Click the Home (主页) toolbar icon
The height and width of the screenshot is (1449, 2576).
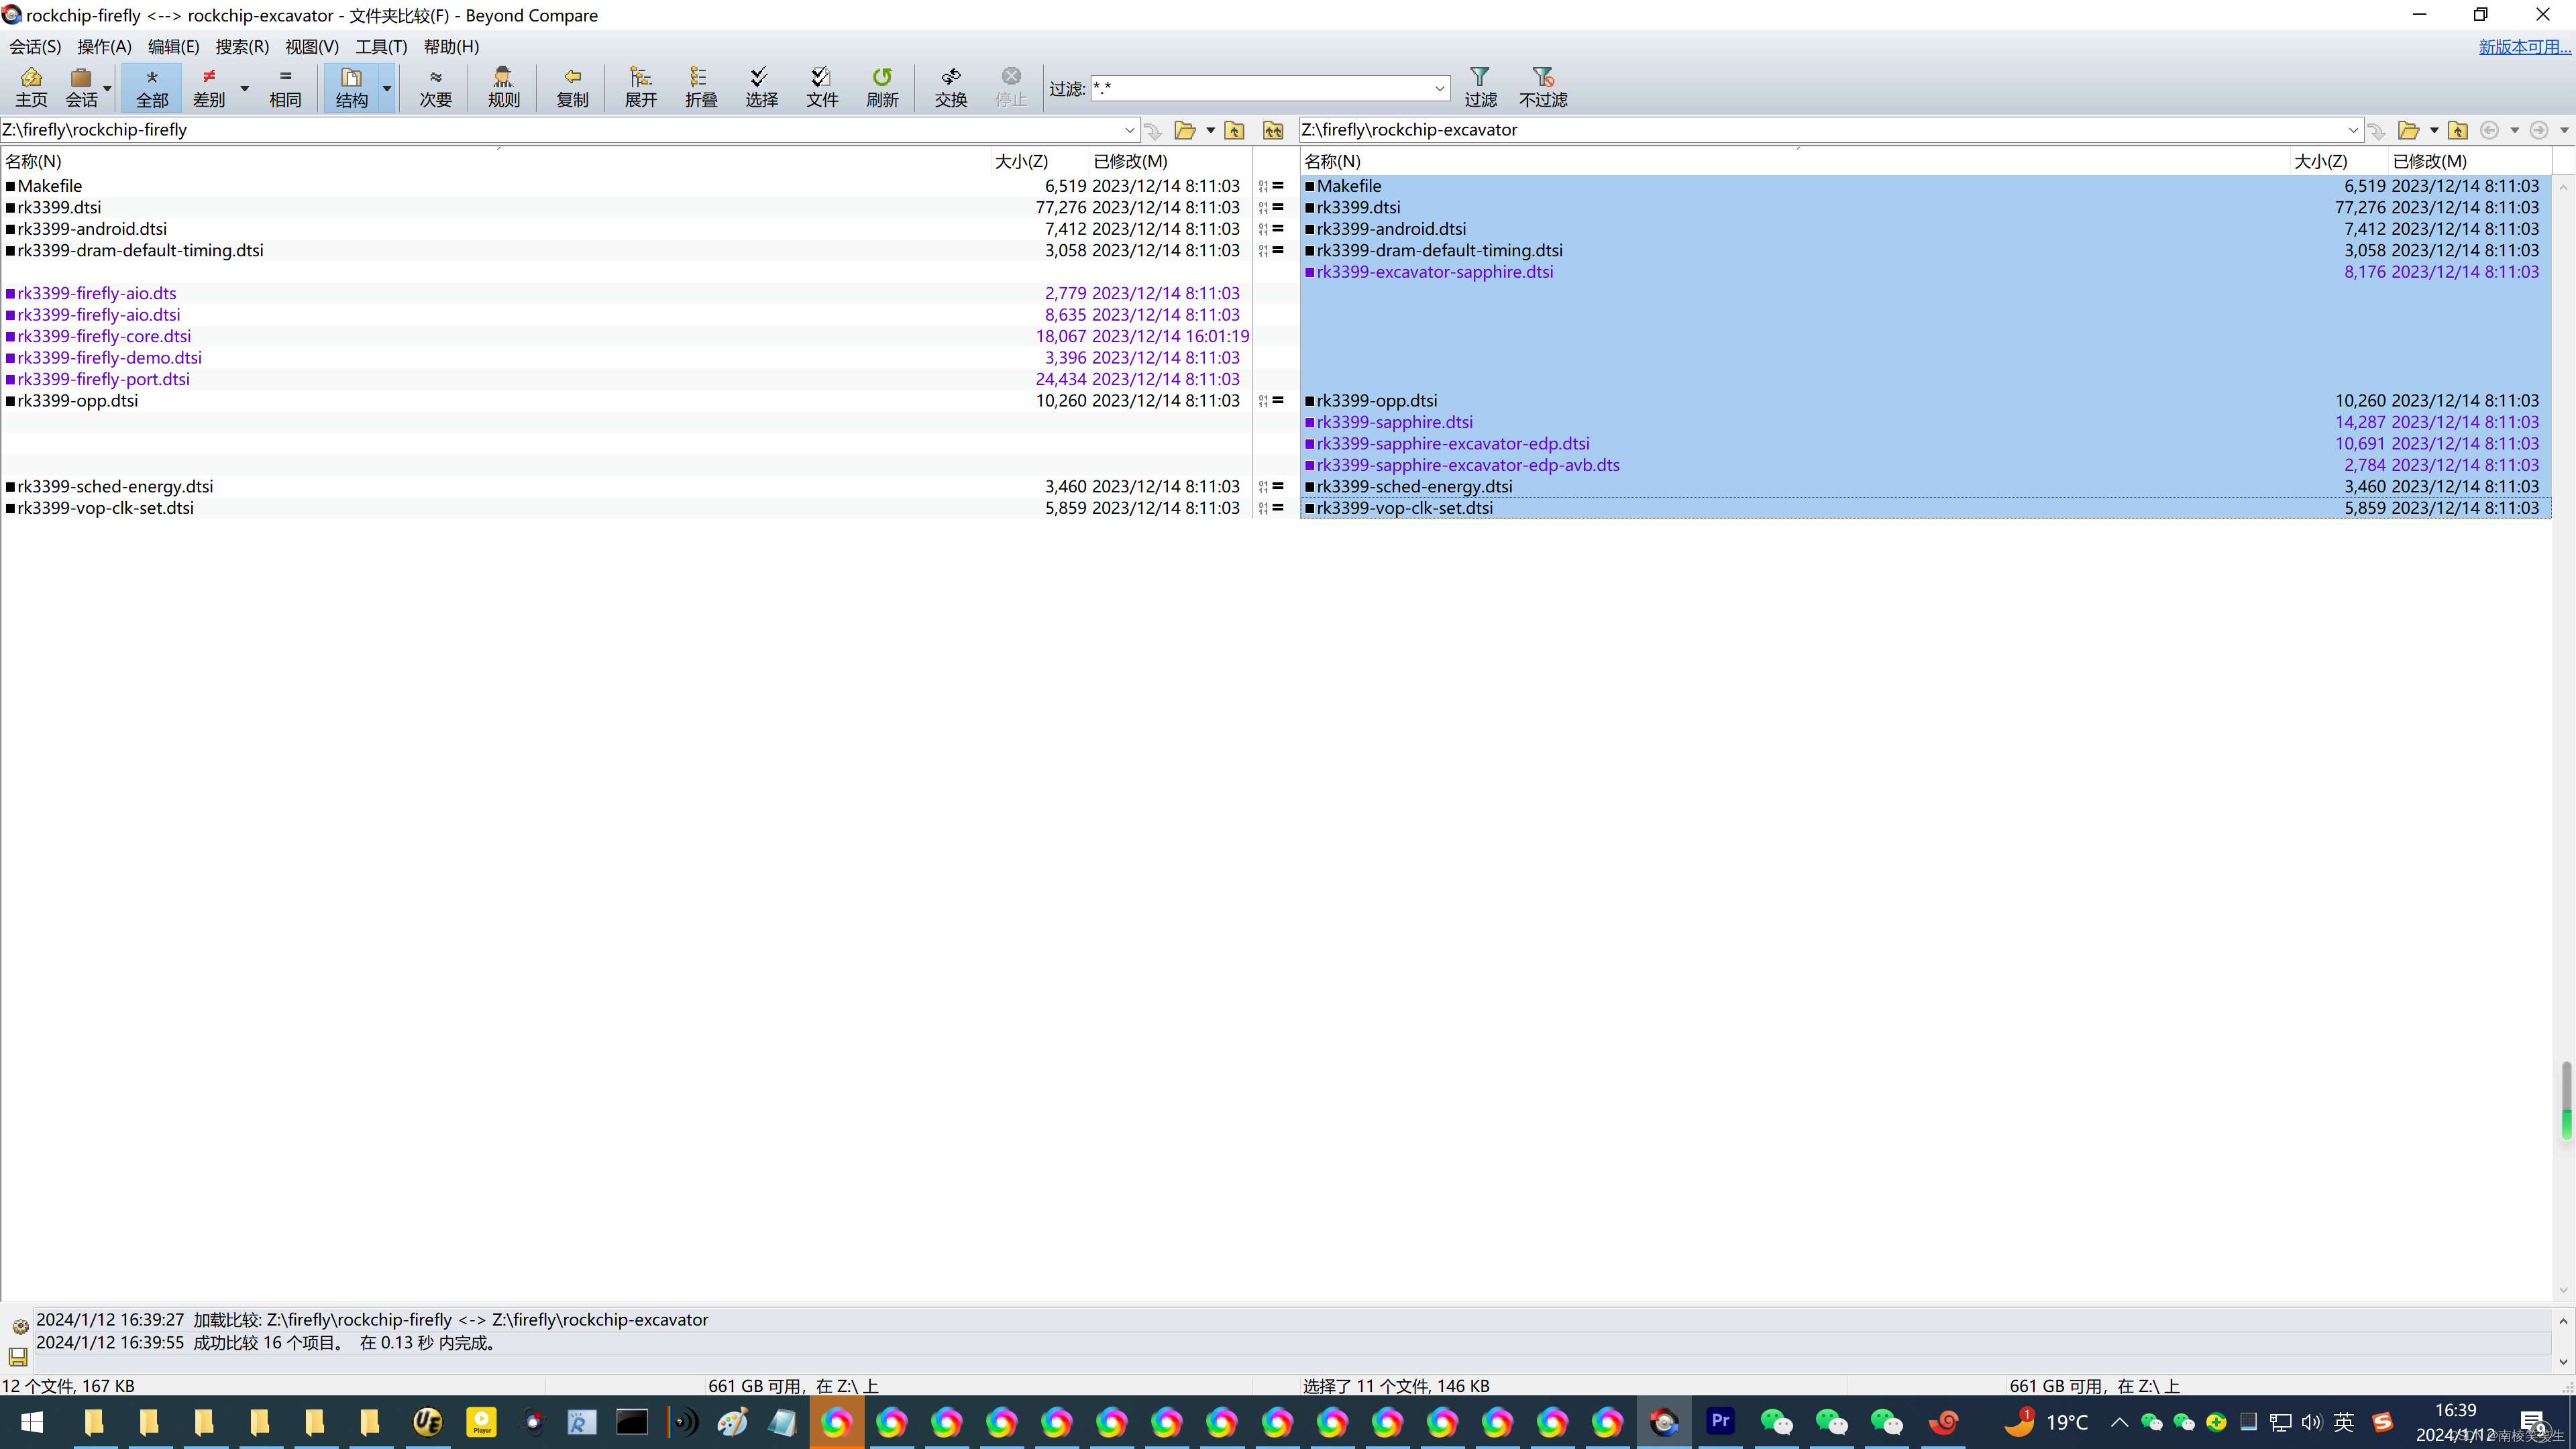pyautogui.click(x=31, y=87)
